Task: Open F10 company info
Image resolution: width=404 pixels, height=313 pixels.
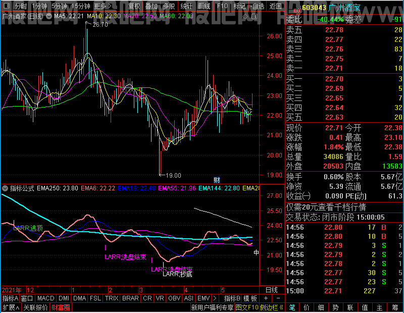Action: coord(222,6)
